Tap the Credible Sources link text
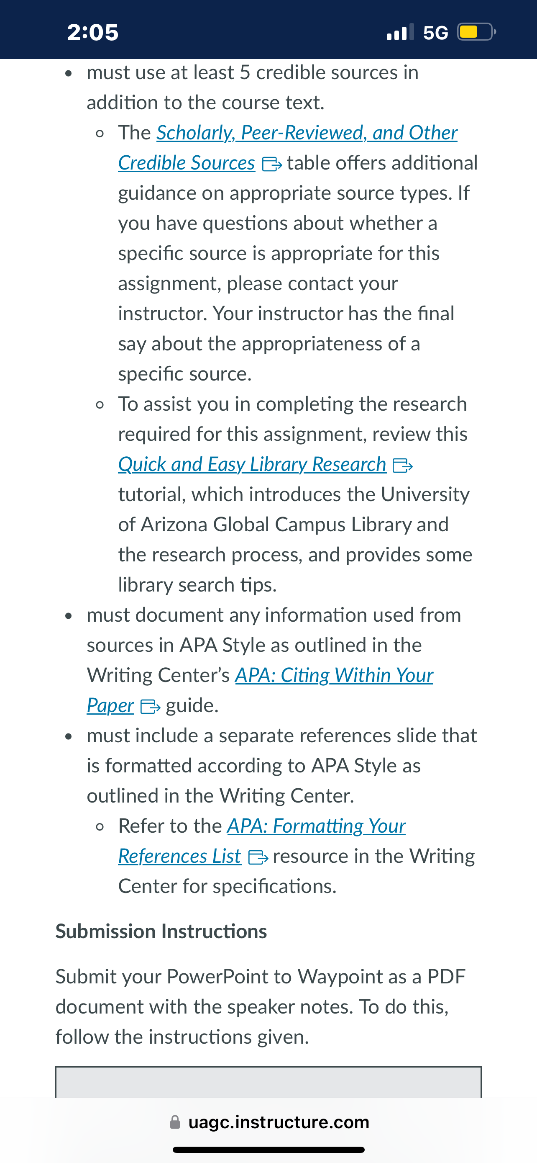The height and width of the screenshot is (1163, 537). click(x=186, y=163)
